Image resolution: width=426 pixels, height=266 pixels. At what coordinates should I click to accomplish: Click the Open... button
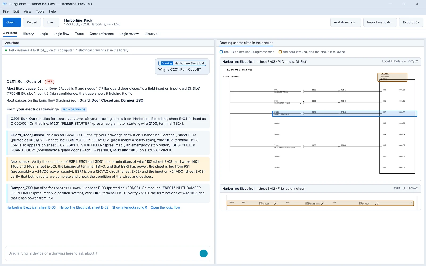point(12,22)
